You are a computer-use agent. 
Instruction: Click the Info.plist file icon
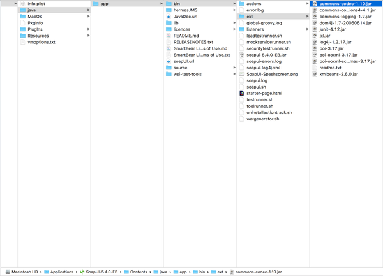click(x=23, y=4)
